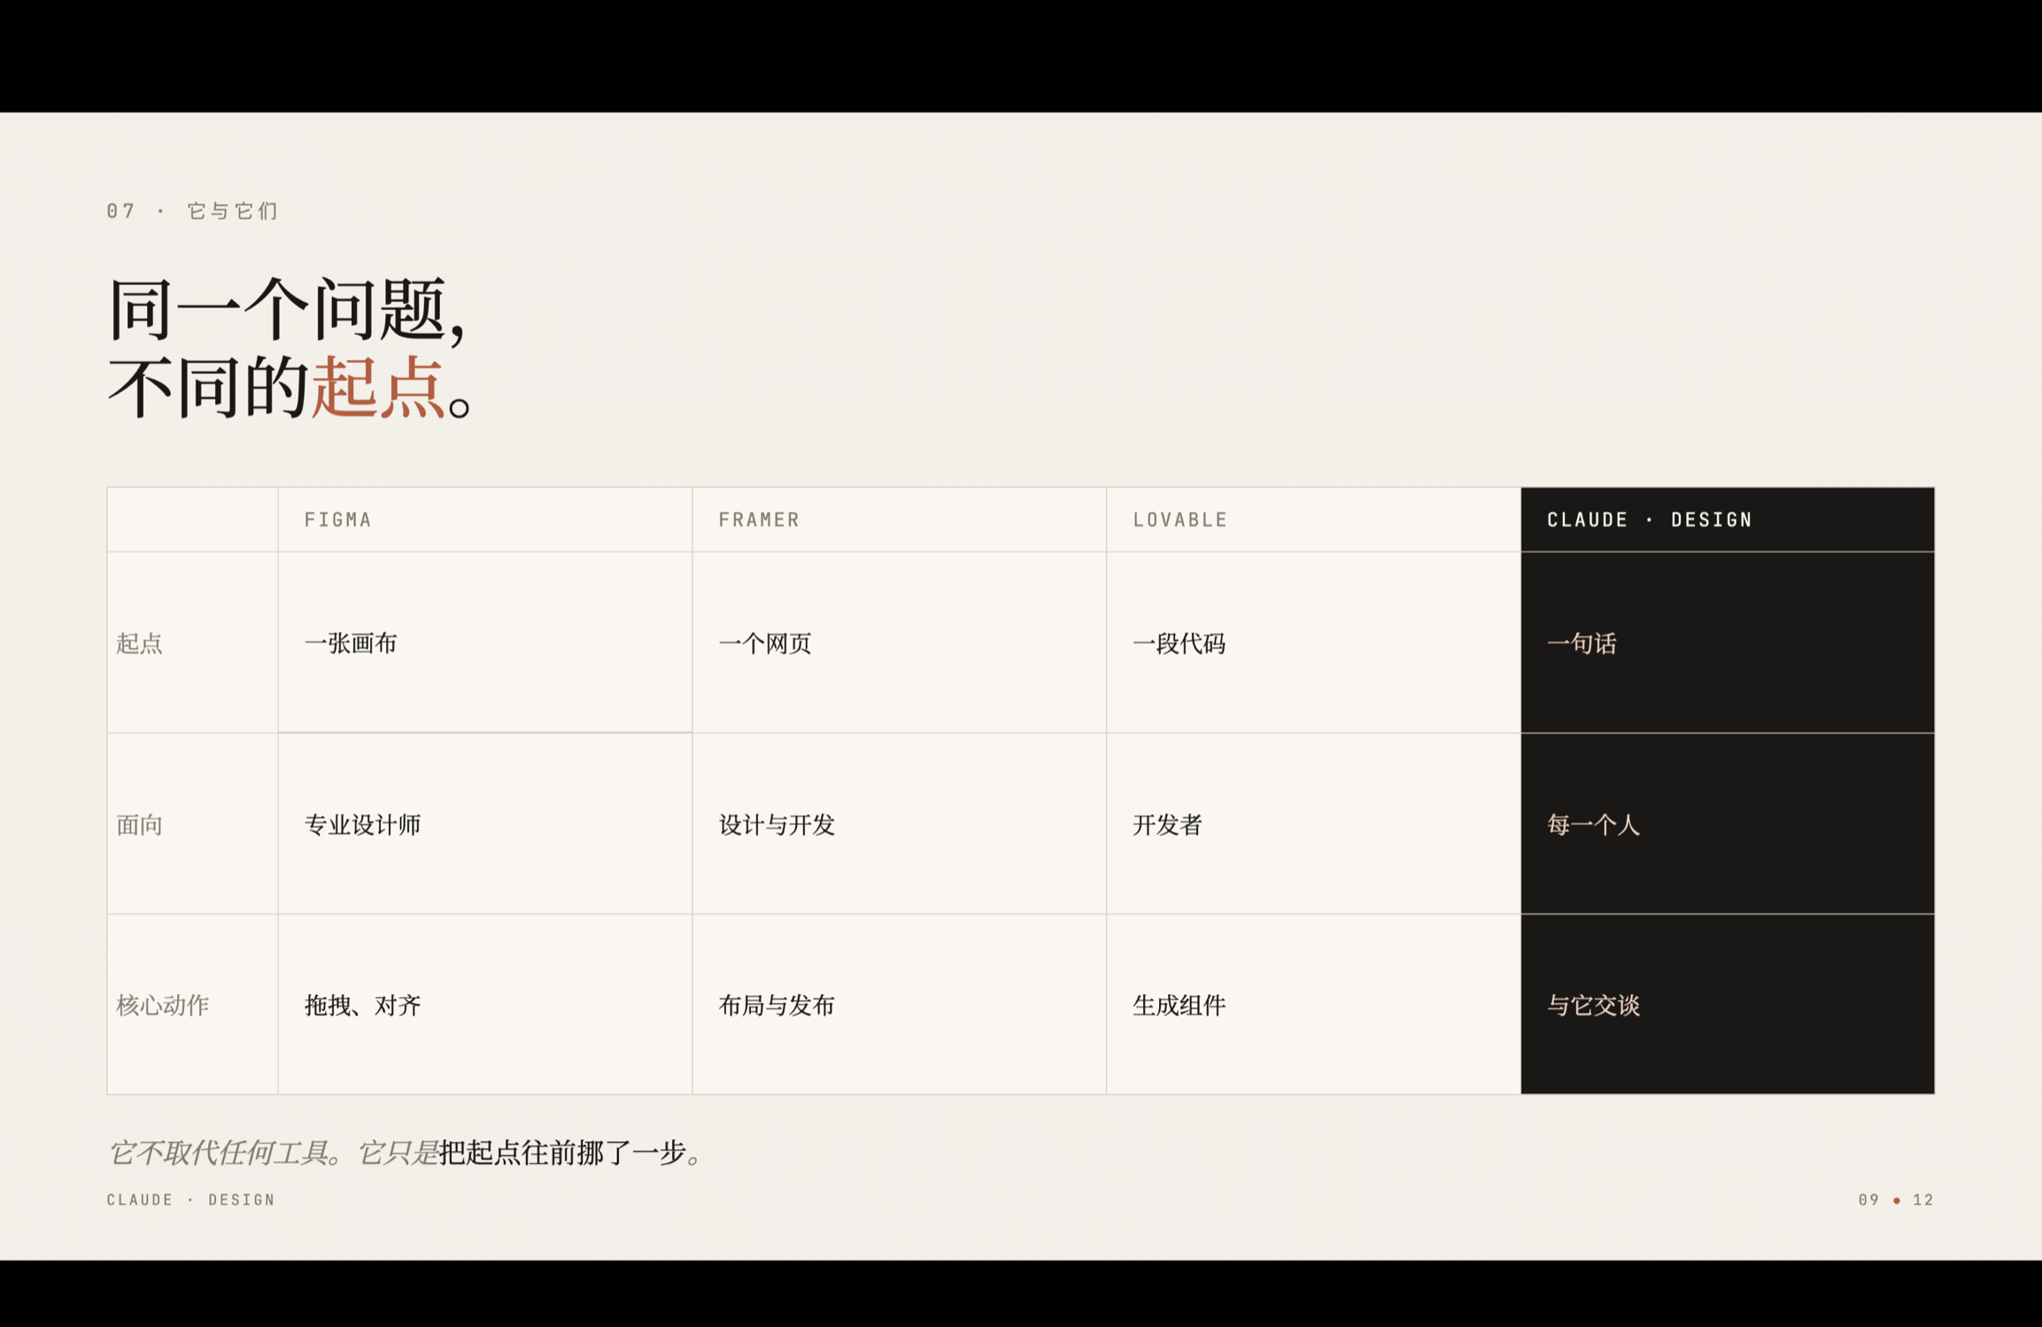
Task: Click the 拖拽、对齐 cell
Action: pos(362,1006)
